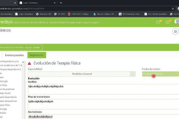Open a new browser tab

61,3
